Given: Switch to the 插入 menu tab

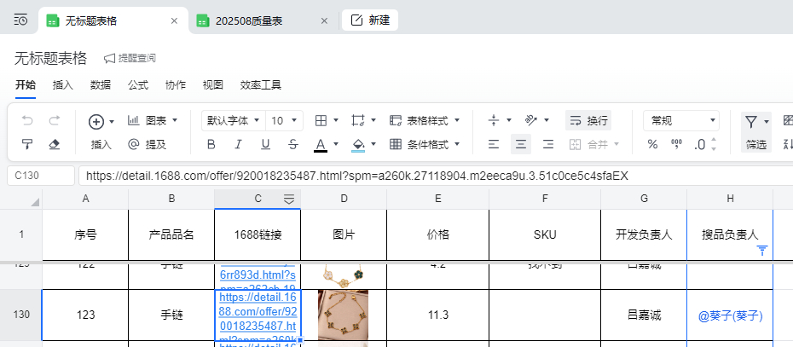Looking at the screenshot, I should [63, 85].
